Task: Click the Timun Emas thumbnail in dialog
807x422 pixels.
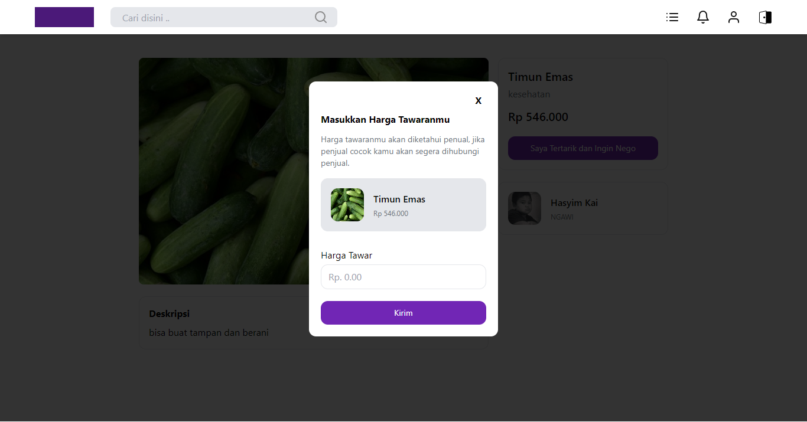Action: point(347,205)
